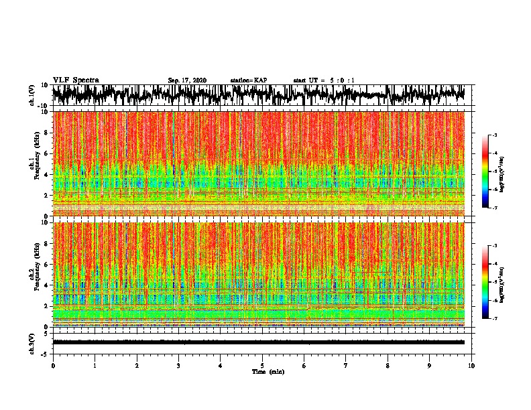The width and height of the screenshot is (531, 410).
Task: Click the "-3" label on ch.2 colorbar
Action: tap(494, 246)
